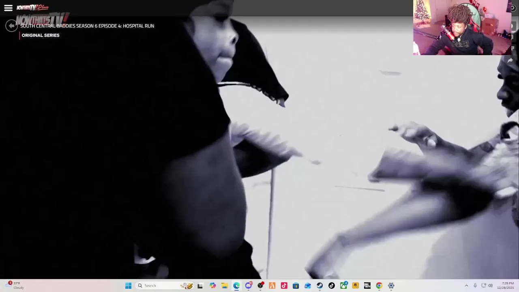The height and width of the screenshot is (292, 519).
Task: Open the hamburger menu at top left
Action: point(8,8)
